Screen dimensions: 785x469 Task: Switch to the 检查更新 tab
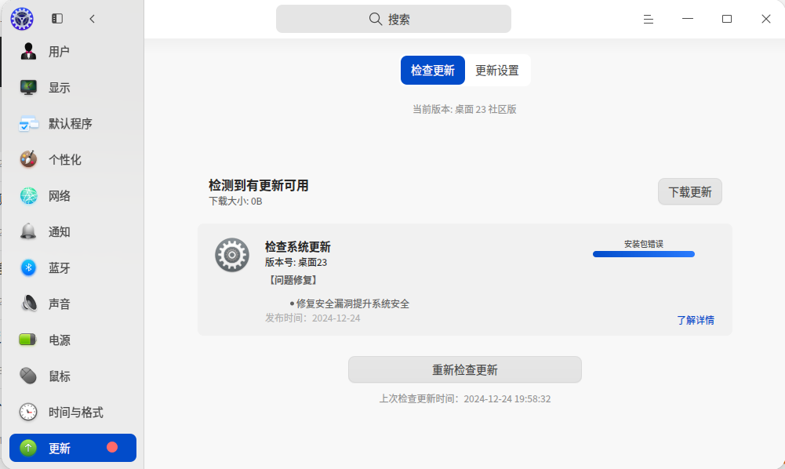click(433, 70)
